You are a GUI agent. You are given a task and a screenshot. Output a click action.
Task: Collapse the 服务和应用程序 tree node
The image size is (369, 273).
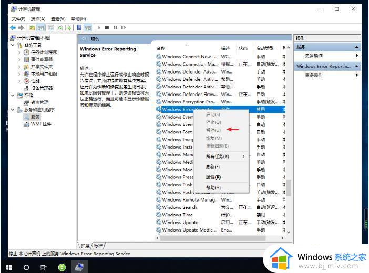[x=13, y=110]
